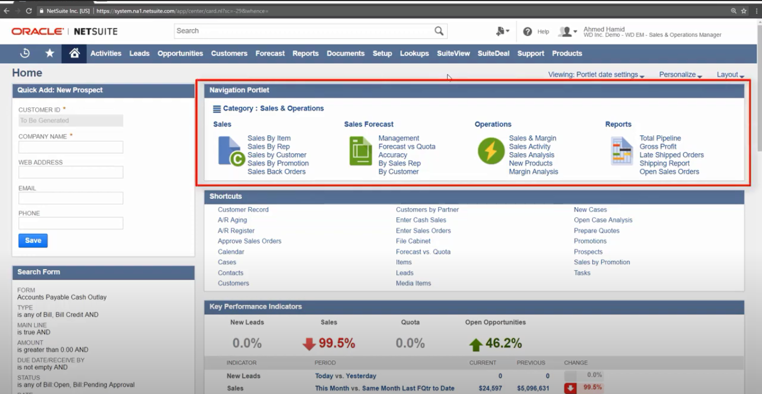Image resolution: width=762 pixels, height=394 pixels.
Task: Open the Sales By Item link
Action: (x=269, y=138)
